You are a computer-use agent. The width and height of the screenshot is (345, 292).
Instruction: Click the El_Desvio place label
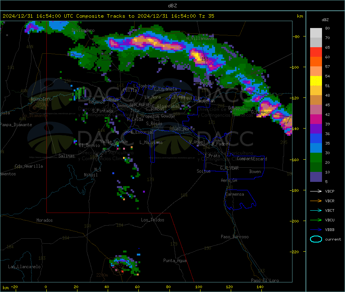point(89,145)
